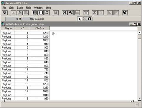The height and width of the screenshot is (108, 142).
Task: Click PolyLine Shape cell in Id 1 row
Action: (8, 33)
